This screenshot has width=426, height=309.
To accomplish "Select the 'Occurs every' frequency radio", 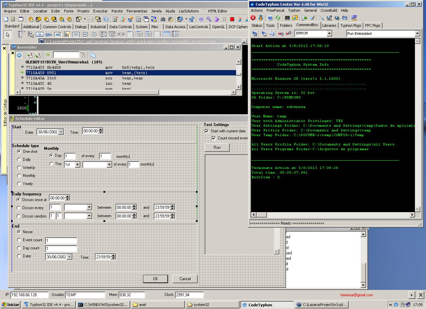I will [19, 208].
